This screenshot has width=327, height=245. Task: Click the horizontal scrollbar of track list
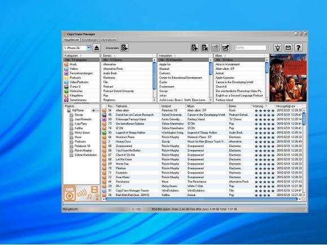(201, 199)
